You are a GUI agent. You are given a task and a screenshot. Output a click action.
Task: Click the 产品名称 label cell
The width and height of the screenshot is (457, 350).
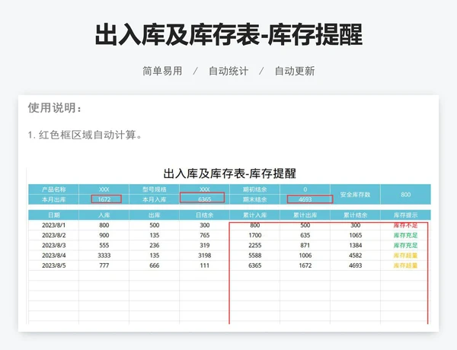tap(53, 189)
